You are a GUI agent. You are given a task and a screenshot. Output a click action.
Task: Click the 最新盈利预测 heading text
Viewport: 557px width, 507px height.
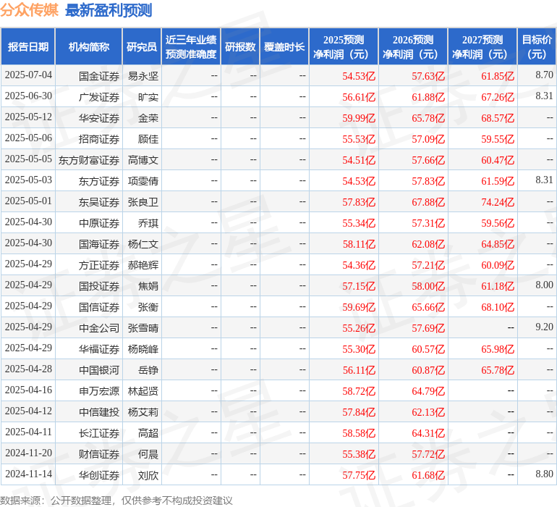point(109,10)
